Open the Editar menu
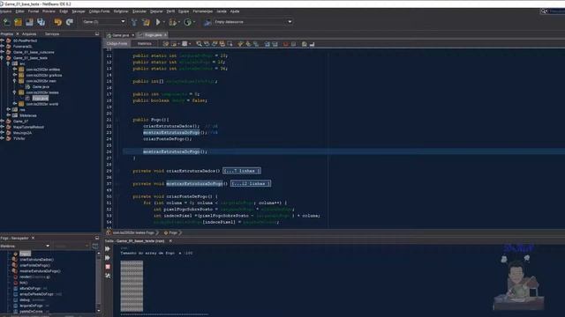 click(20, 11)
